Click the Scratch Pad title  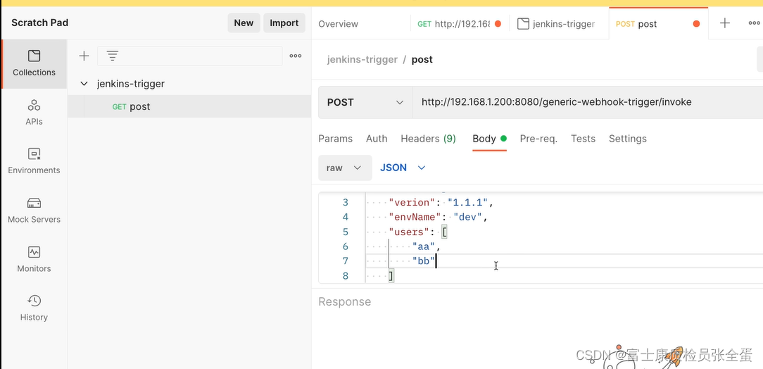click(x=40, y=23)
